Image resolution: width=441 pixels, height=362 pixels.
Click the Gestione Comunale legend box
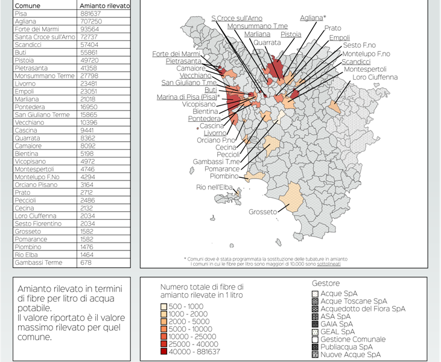pos(314,340)
